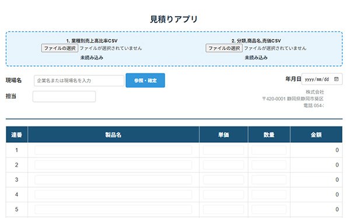Click the 電話 054 phone line

[x=314, y=106]
